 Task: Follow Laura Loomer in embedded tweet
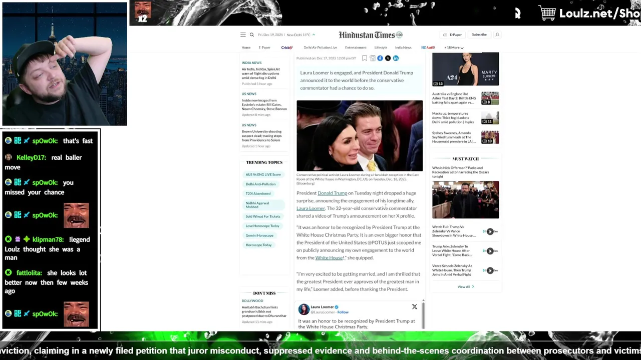pyautogui.click(x=343, y=312)
